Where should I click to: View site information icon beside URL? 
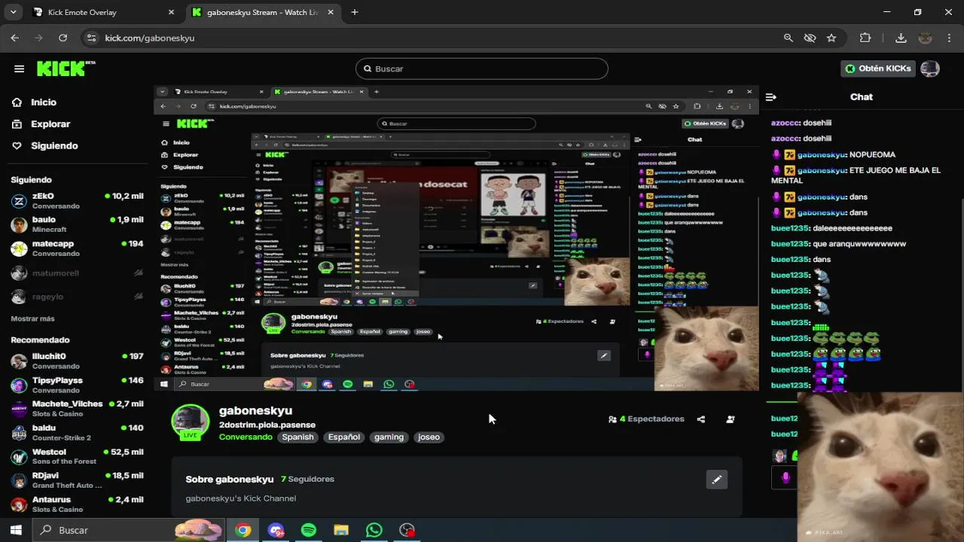91,38
